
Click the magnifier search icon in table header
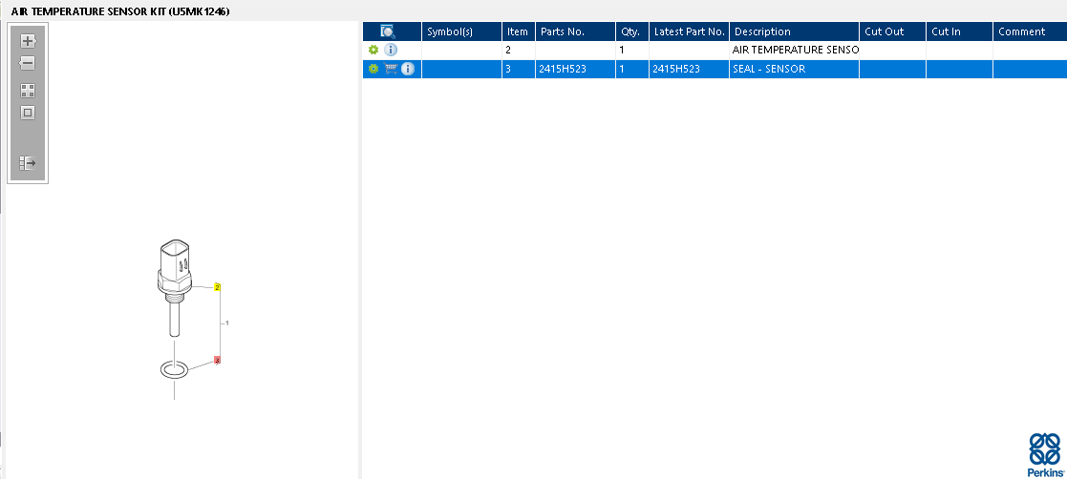click(388, 31)
